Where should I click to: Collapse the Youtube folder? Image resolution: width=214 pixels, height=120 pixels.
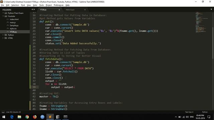click(3, 16)
